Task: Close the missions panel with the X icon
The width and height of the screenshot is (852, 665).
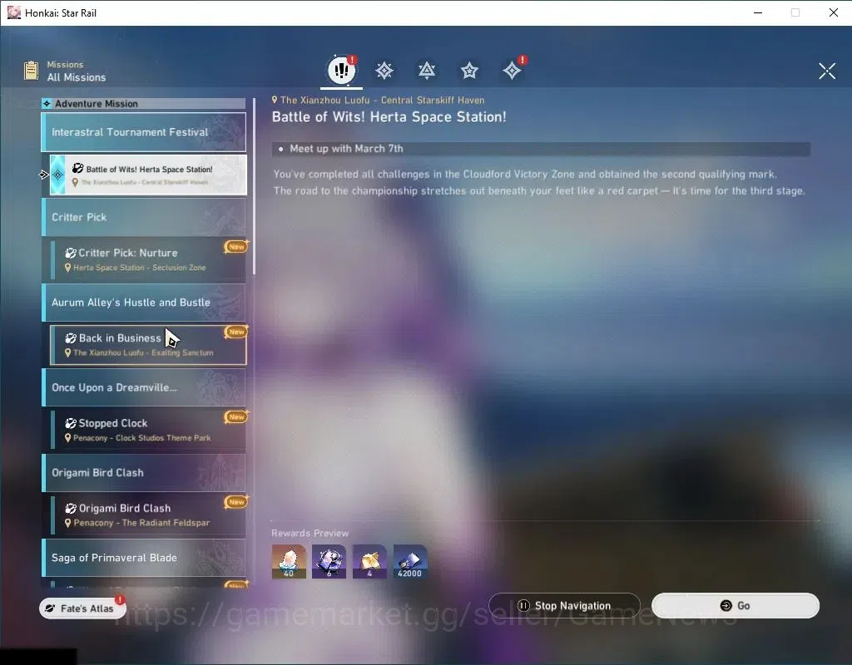Action: pos(827,71)
